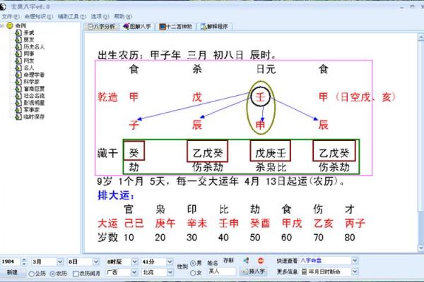Click the icon beside 网友 in the tree
The image size is (424, 282).
click(18, 61)
